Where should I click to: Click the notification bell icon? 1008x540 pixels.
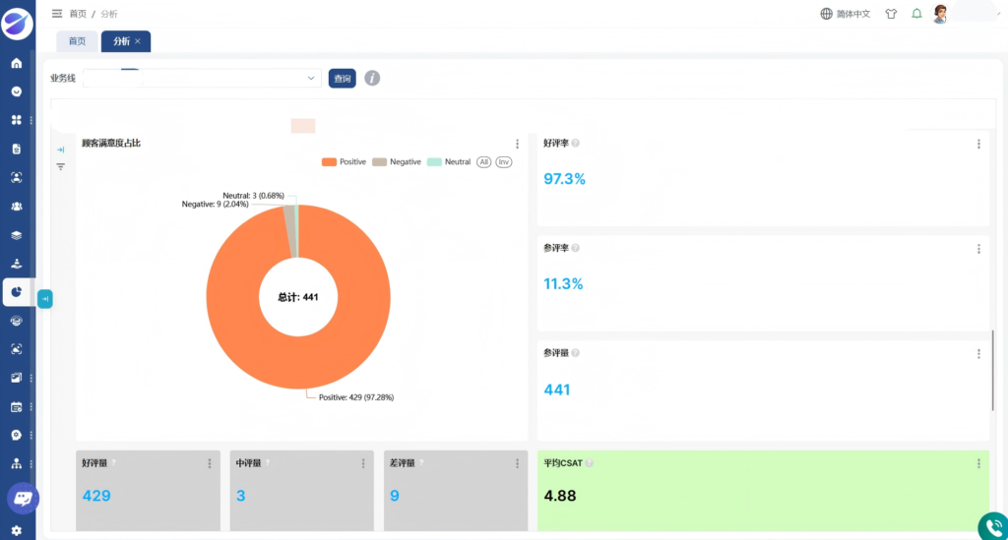point(916,14)
